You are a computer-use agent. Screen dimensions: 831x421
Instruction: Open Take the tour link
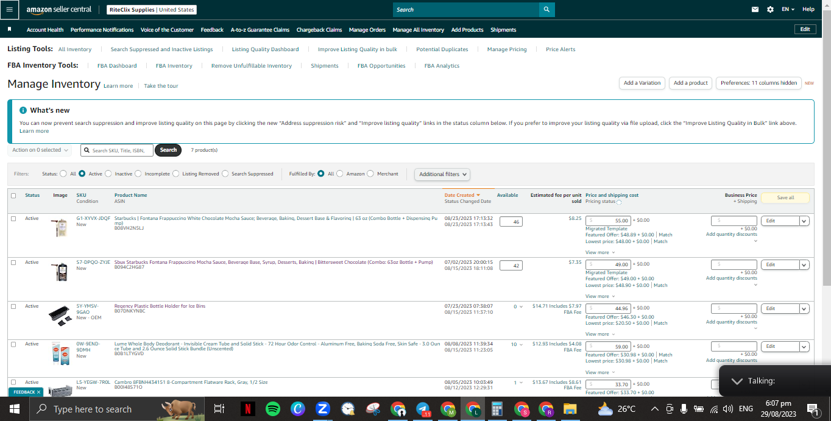tap(161, 86)
